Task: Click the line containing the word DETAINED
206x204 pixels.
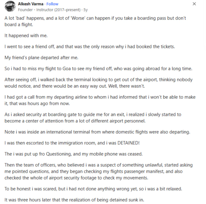Action: pyautogui.click(x=72, y=143)
